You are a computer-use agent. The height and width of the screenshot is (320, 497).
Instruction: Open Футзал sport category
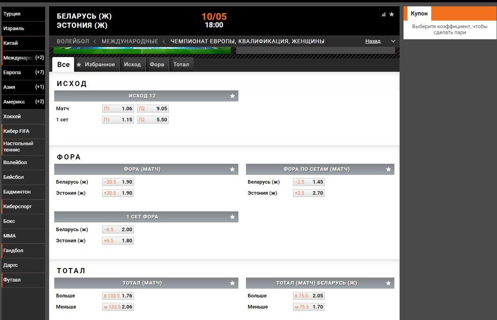(23, 280)
